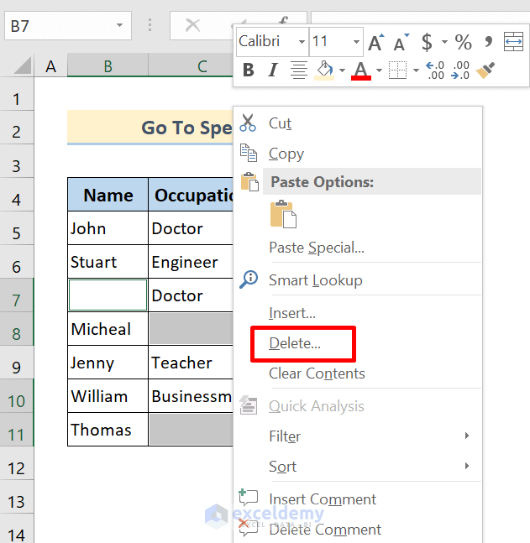Center-align text using mini toolbar
Image resolution: width=530 pixels, height=543 pixels.
tap(298, 70)
